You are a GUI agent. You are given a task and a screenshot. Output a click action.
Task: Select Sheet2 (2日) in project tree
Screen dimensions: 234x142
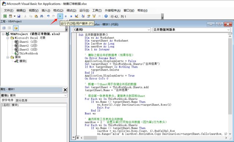[x=28, y=46]
